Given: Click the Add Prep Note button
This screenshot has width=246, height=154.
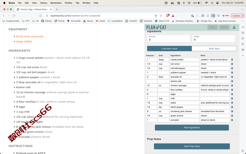Looking at the screenshot, I should 192,146.
